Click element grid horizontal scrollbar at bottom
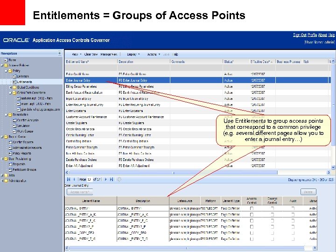Image resolution: width=336 pixels, height=252 pixels. click(x=187, y=248)
